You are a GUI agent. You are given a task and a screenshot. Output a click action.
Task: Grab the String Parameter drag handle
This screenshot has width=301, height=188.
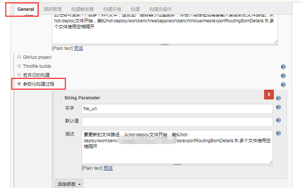coord(60,98)
